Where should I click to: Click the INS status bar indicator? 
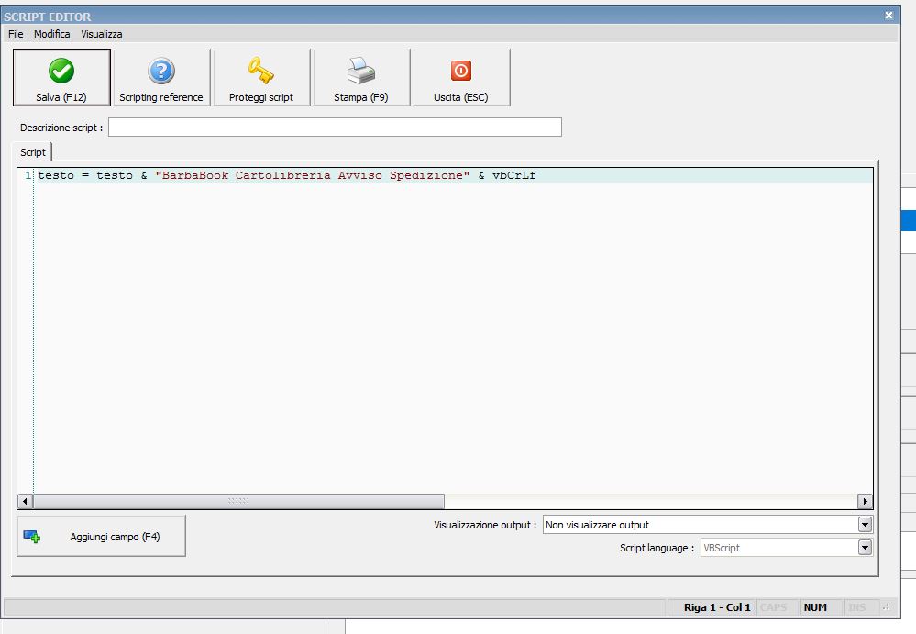[856, 607]
